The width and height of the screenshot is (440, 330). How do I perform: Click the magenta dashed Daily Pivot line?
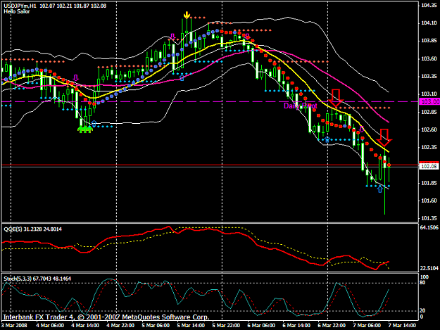[210, 102]
